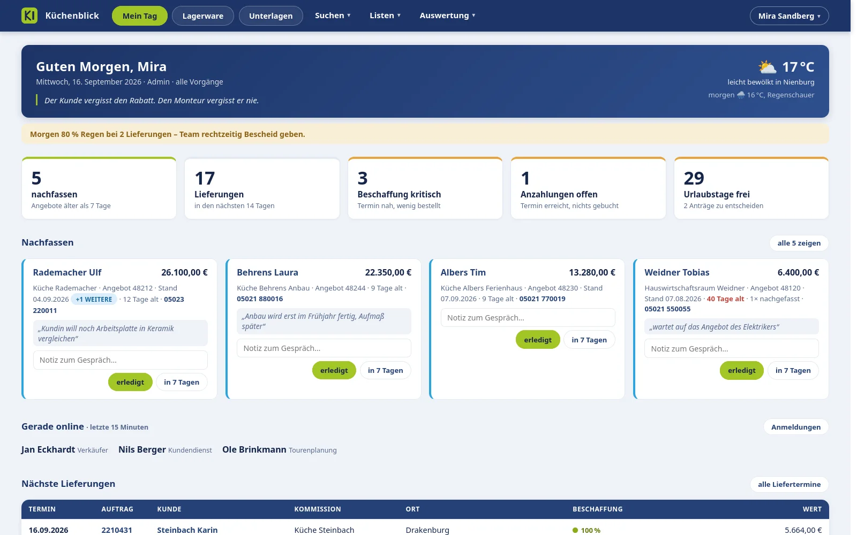Click the Küchenblick KI logo icon

pyautogui.click(x=29, y=16)
